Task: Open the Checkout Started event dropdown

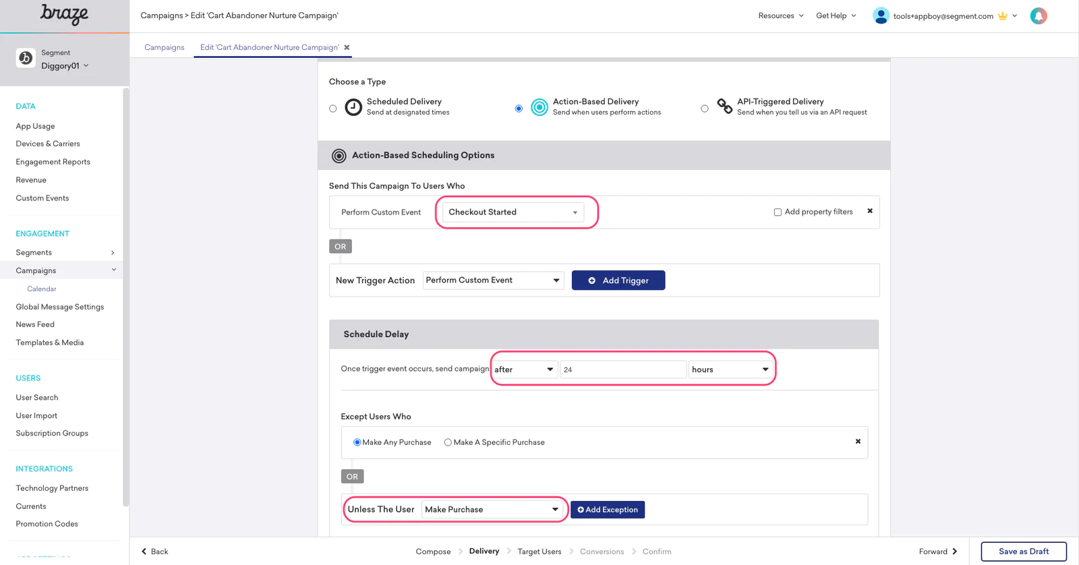Action: pyautogui.click(x=513, y=212)
